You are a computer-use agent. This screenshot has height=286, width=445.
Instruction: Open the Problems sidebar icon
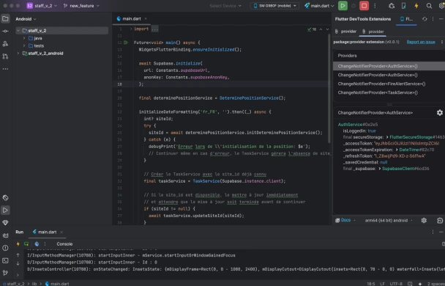point(5,248)
